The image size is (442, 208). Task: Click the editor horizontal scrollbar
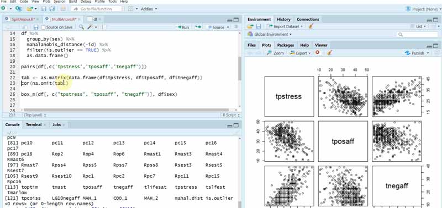(x=127, y=110)
